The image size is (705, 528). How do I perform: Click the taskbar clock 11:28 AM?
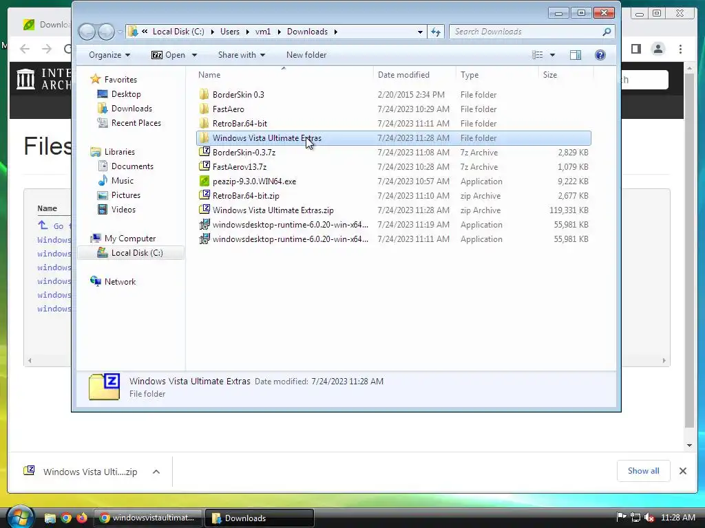[678, 518]
